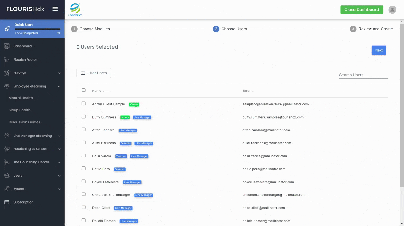Click the Dede Cliett name
Image resolution: width=404 pixels, height=226 pixels.
pyautogui.click(x=101, y=208)
